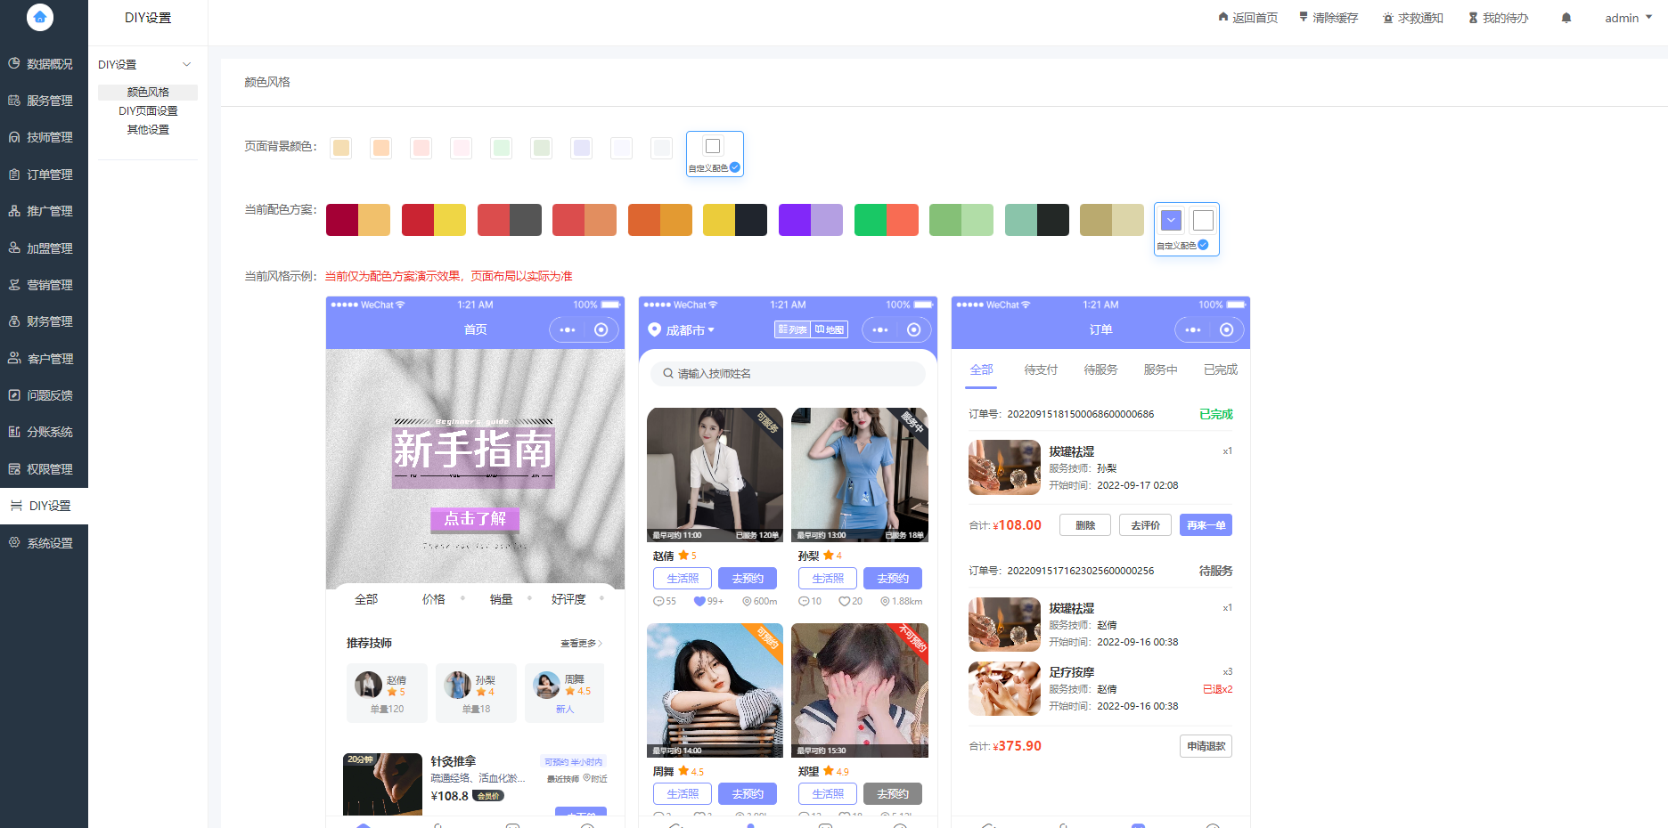Pick the orange page background color swatch
The width and height of the screenshot is (1668, 828).
[380, 148]
